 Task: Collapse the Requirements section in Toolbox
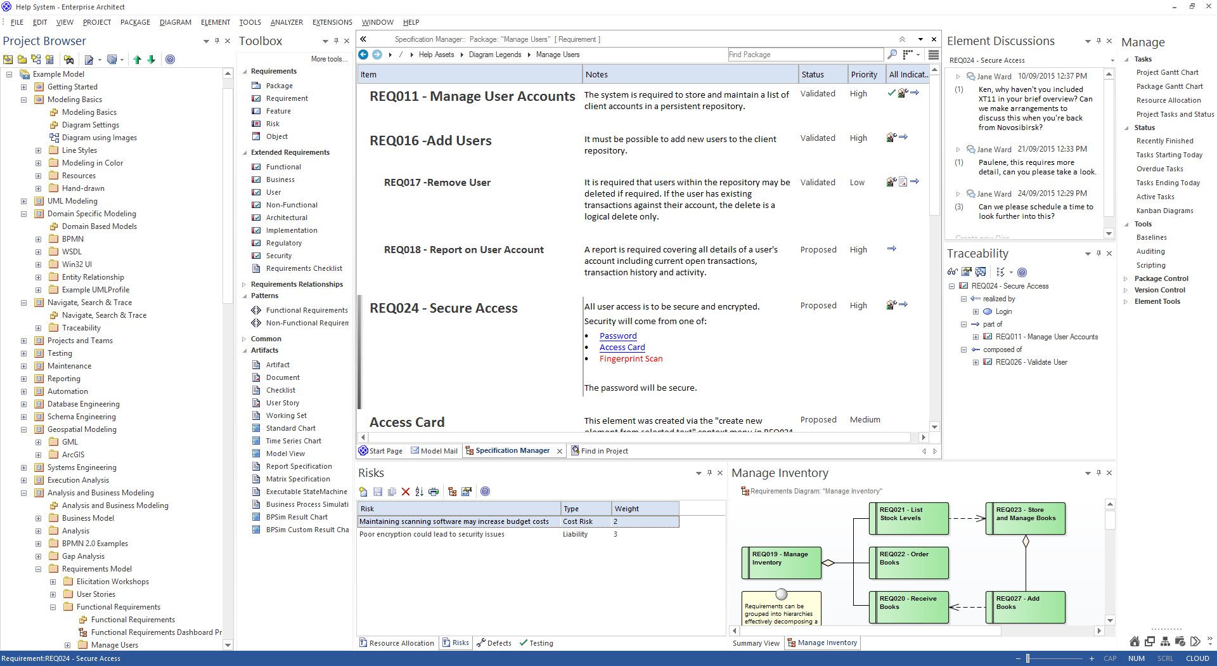(x=245, y=72)
